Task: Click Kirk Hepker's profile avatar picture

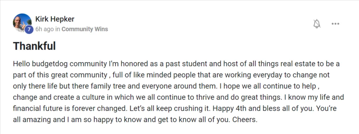Action: click(x=22, y=23)
